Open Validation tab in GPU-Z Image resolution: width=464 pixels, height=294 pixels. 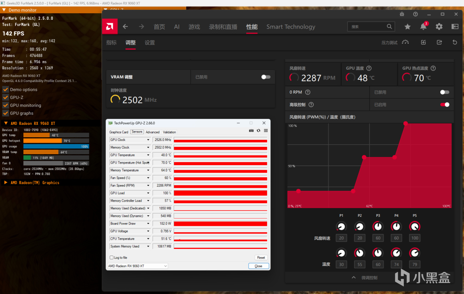coord(169,132)
